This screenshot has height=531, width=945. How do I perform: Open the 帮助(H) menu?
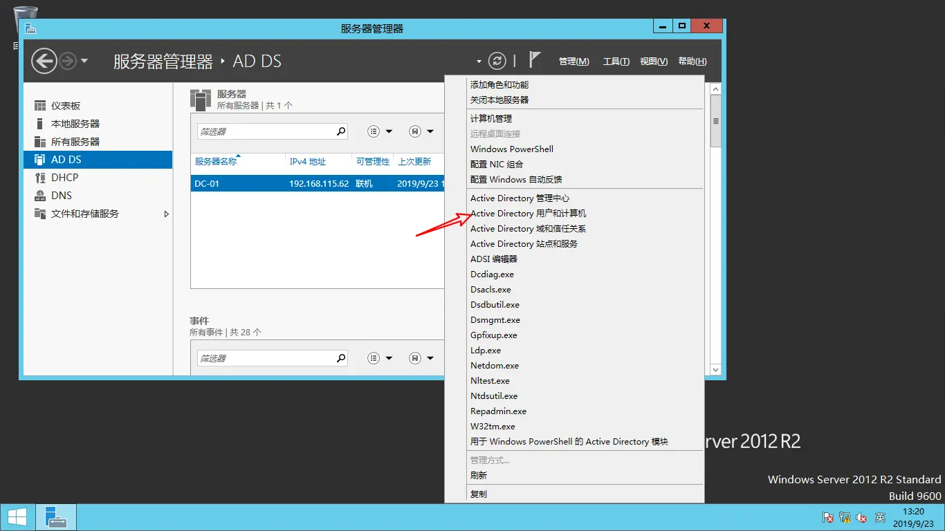(x=692, y=62)
